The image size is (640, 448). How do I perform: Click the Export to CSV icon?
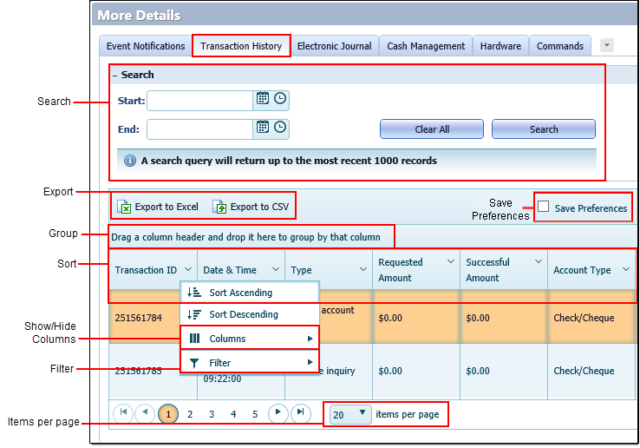coord(219,207)
